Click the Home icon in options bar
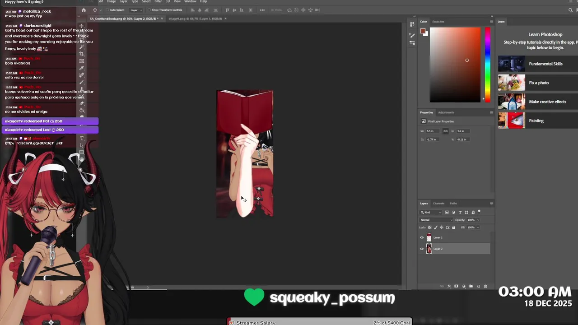 coord(84,10)
